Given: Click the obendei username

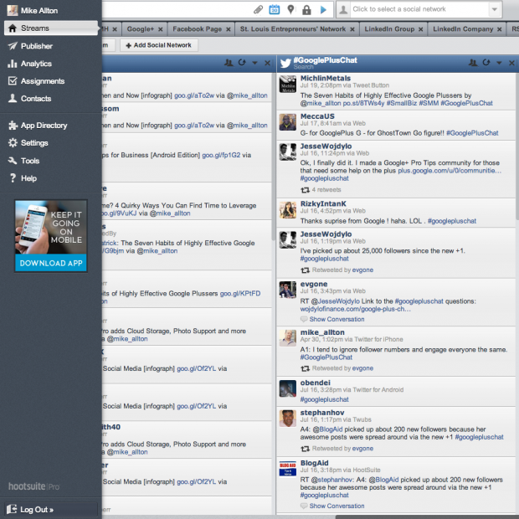Looking at the screenshot, I should [x=315, y=383].
